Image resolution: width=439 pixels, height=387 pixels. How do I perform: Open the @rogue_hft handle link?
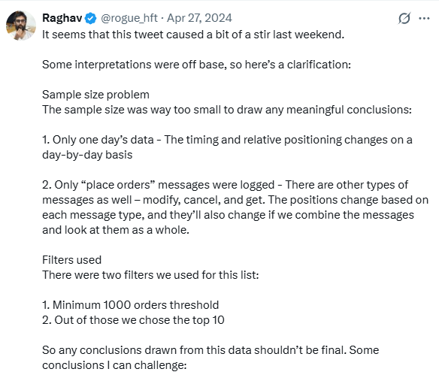(x=129, y=18)
